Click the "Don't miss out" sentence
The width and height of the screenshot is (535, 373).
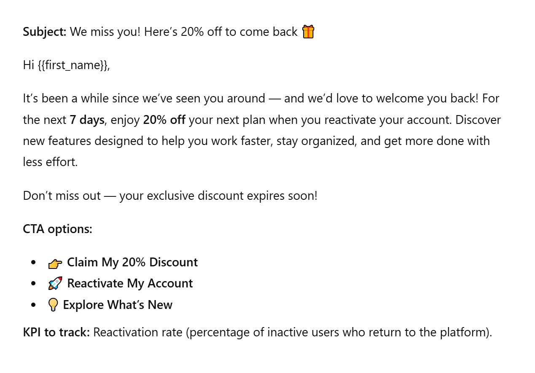(x=170, y=196)
